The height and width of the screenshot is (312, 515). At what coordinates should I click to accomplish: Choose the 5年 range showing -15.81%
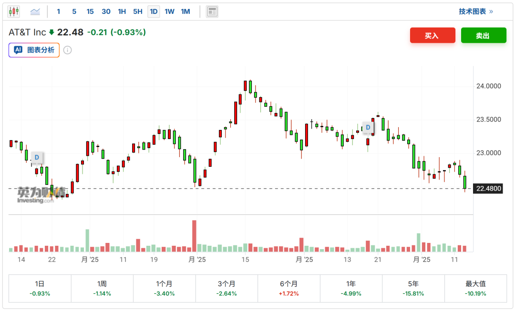(x=413, y=288)
